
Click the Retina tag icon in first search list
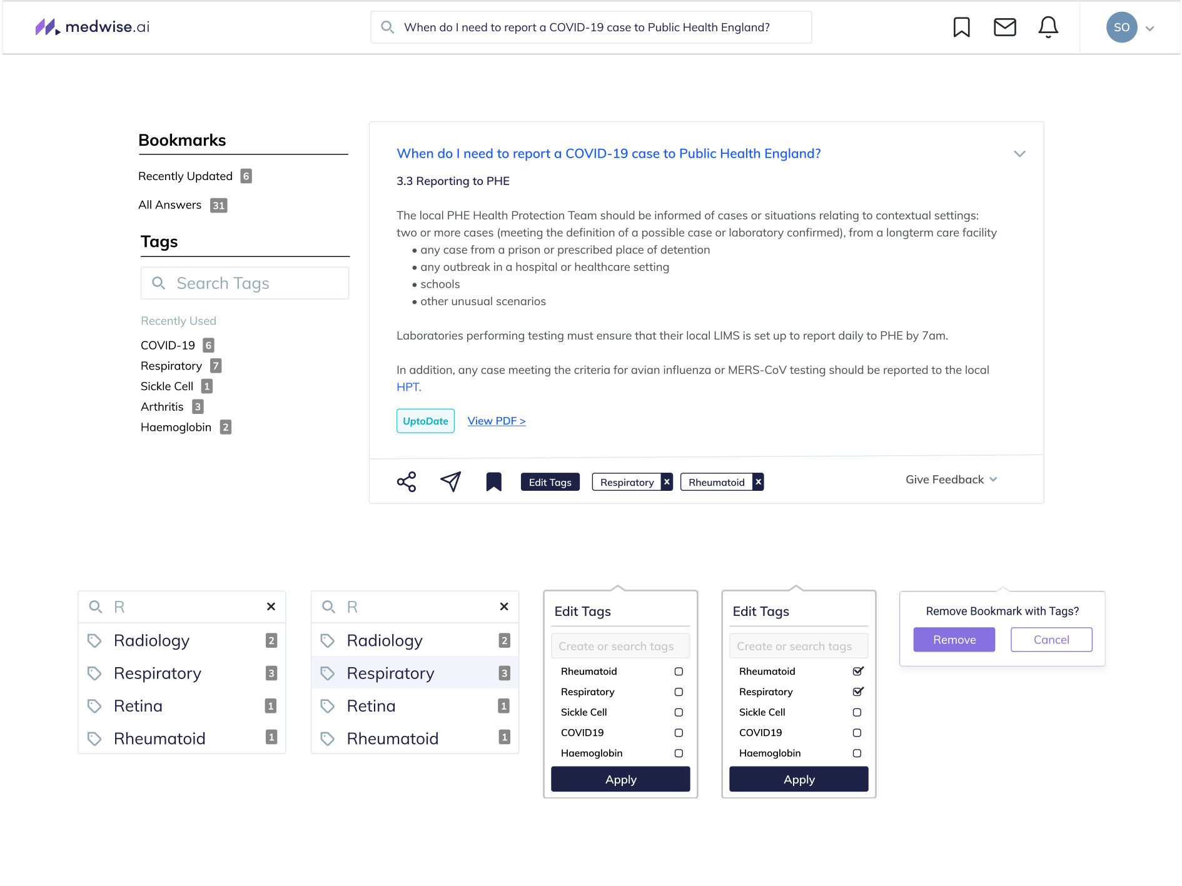click(94, 706)
